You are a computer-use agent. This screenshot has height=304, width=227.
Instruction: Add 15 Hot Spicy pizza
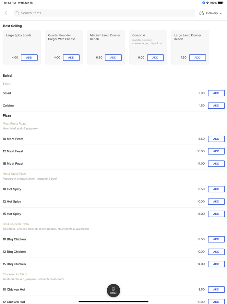coord(216,214)
